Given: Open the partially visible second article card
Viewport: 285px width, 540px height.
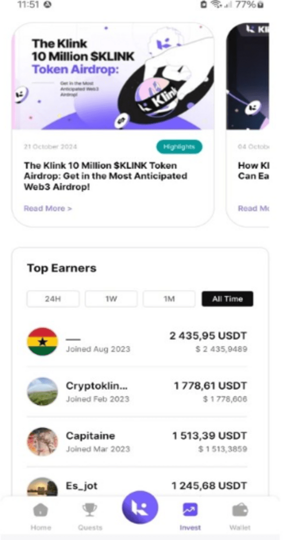Looking at the screenshot, I should [x=248, y=122].
